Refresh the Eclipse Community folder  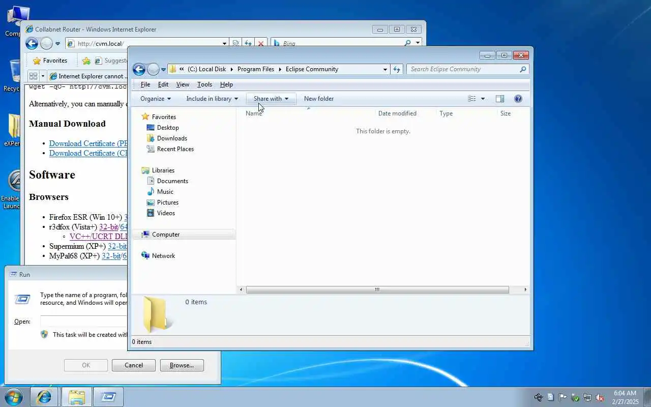click(x=397, y=69)
